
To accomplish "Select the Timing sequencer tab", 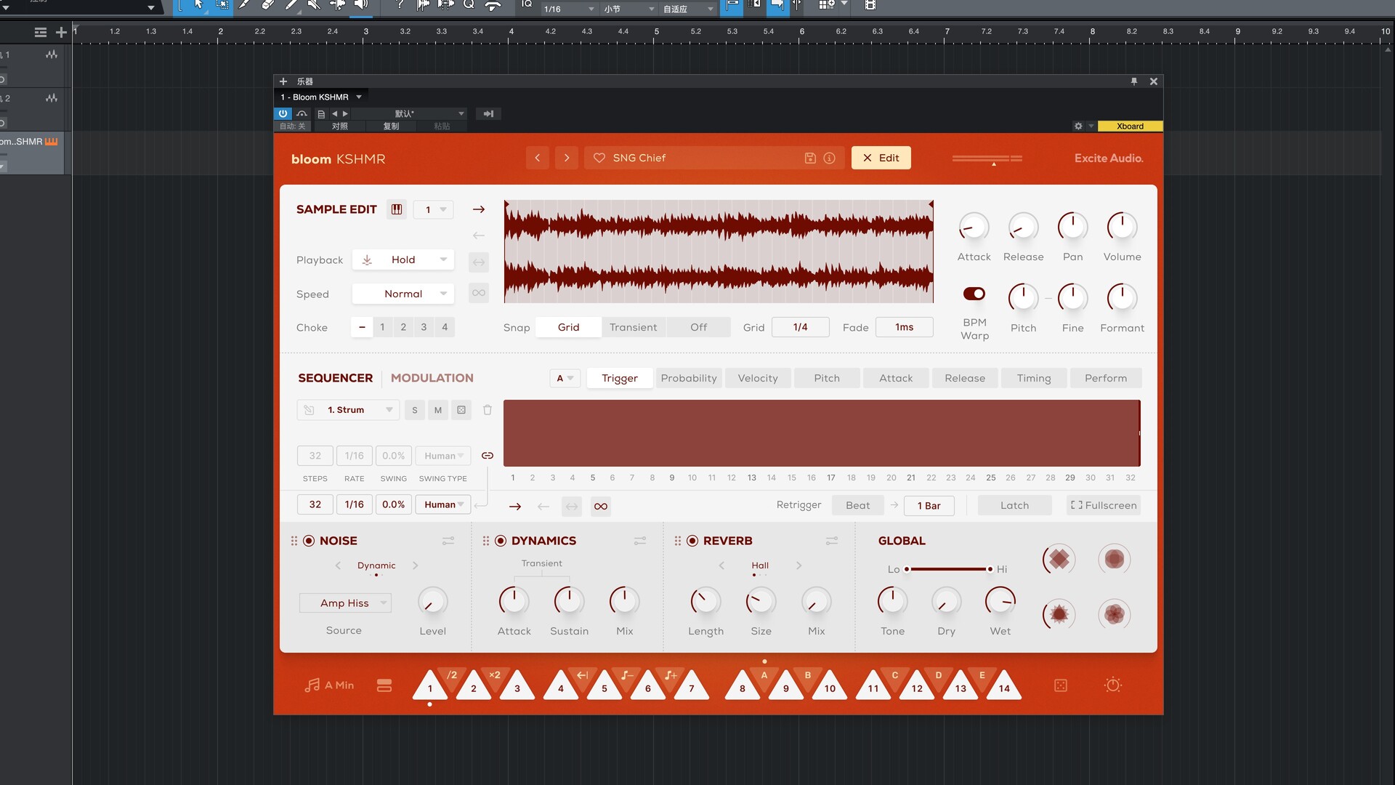I will point(1034,378).
